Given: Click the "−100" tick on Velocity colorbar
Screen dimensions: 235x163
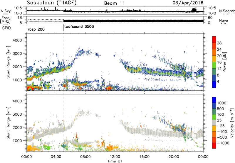Looking at the screenshot, I should pos(222,132).
